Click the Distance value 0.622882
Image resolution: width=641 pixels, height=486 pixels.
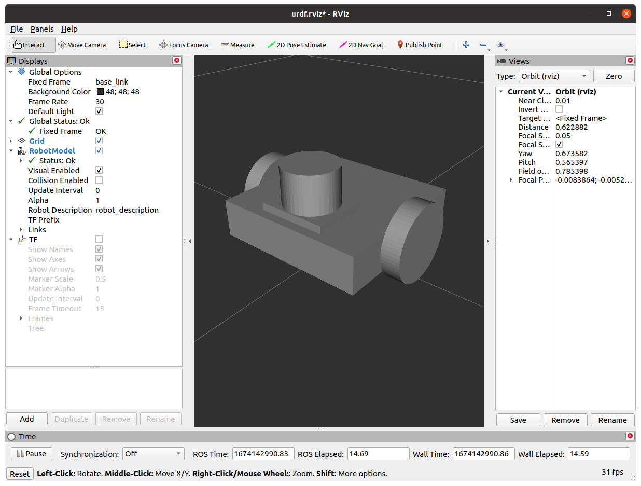572,127
